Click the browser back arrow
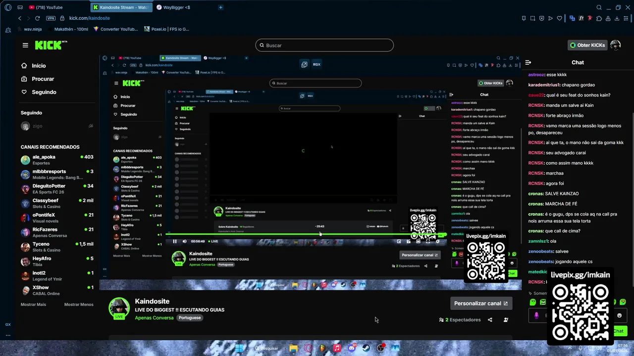Image resolution: width=634 pixels, height=356 pixels. point(20,18)
